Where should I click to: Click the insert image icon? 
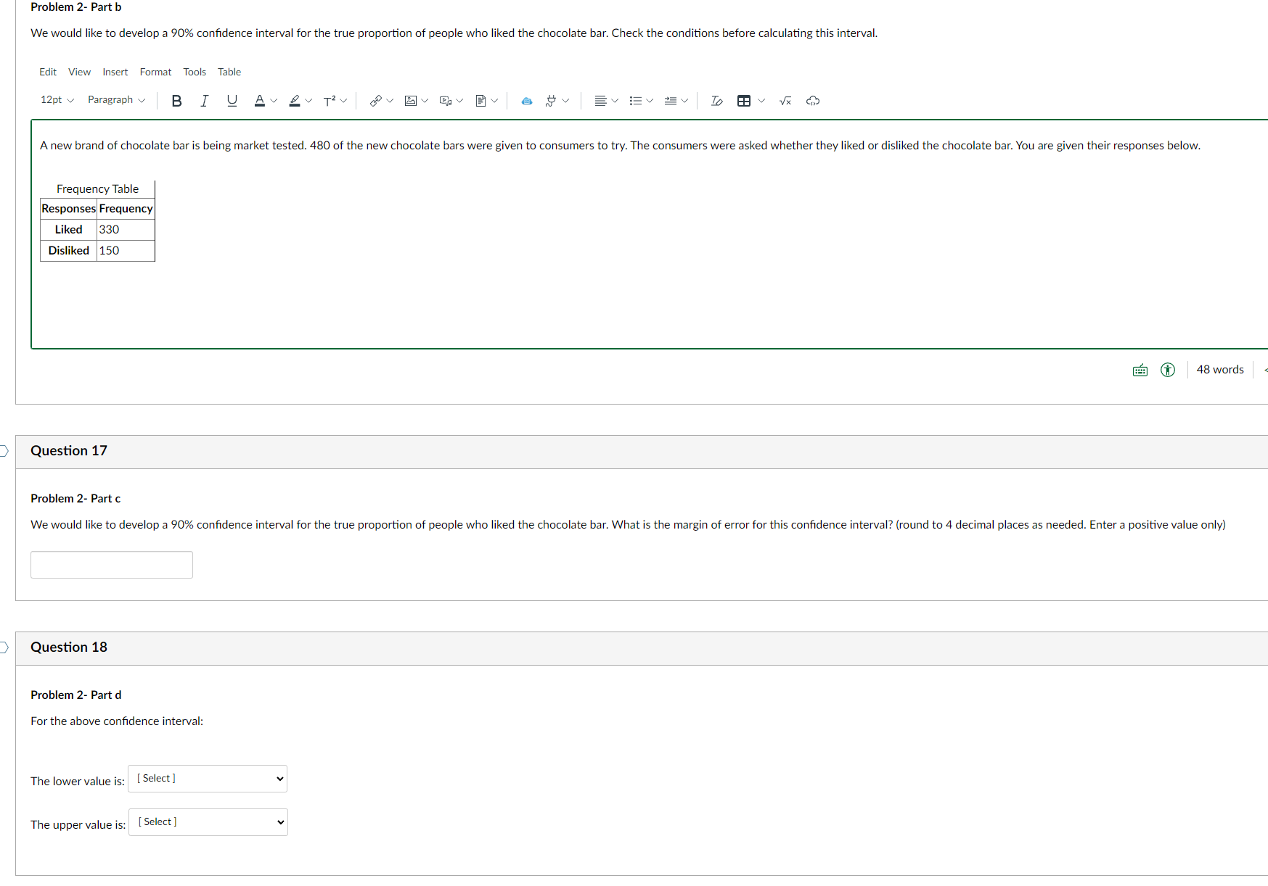tap(411, 101)
